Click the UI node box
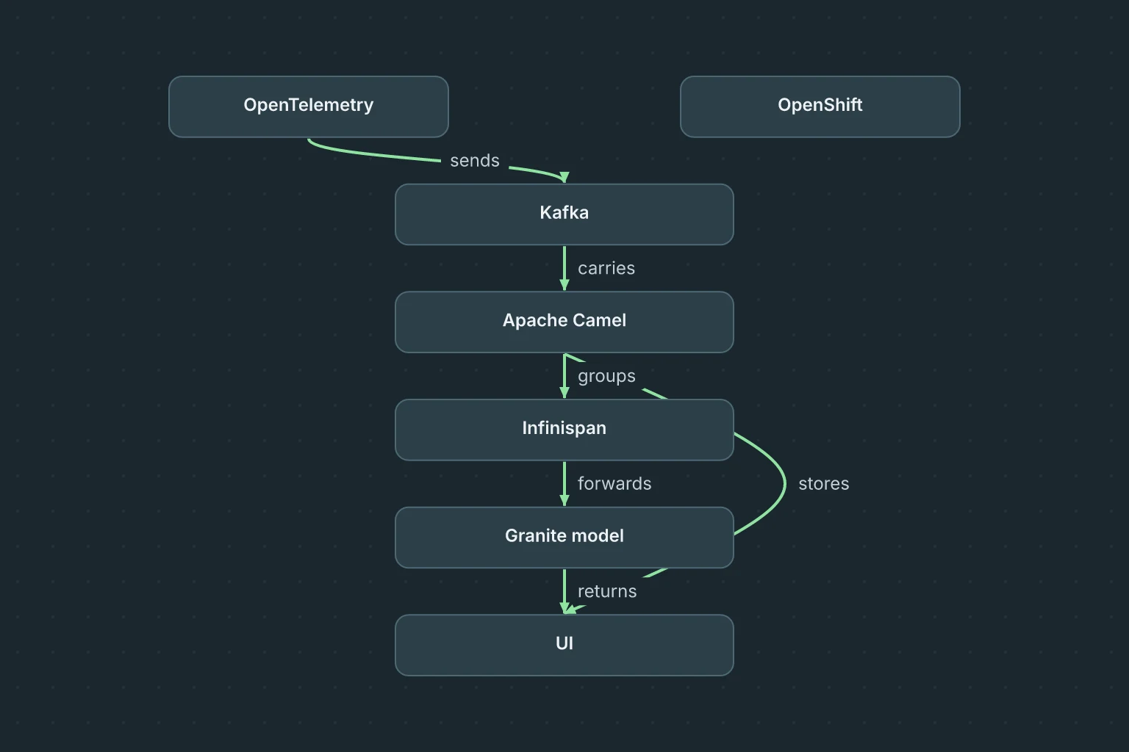1129x752 pixels. [564, 646]
